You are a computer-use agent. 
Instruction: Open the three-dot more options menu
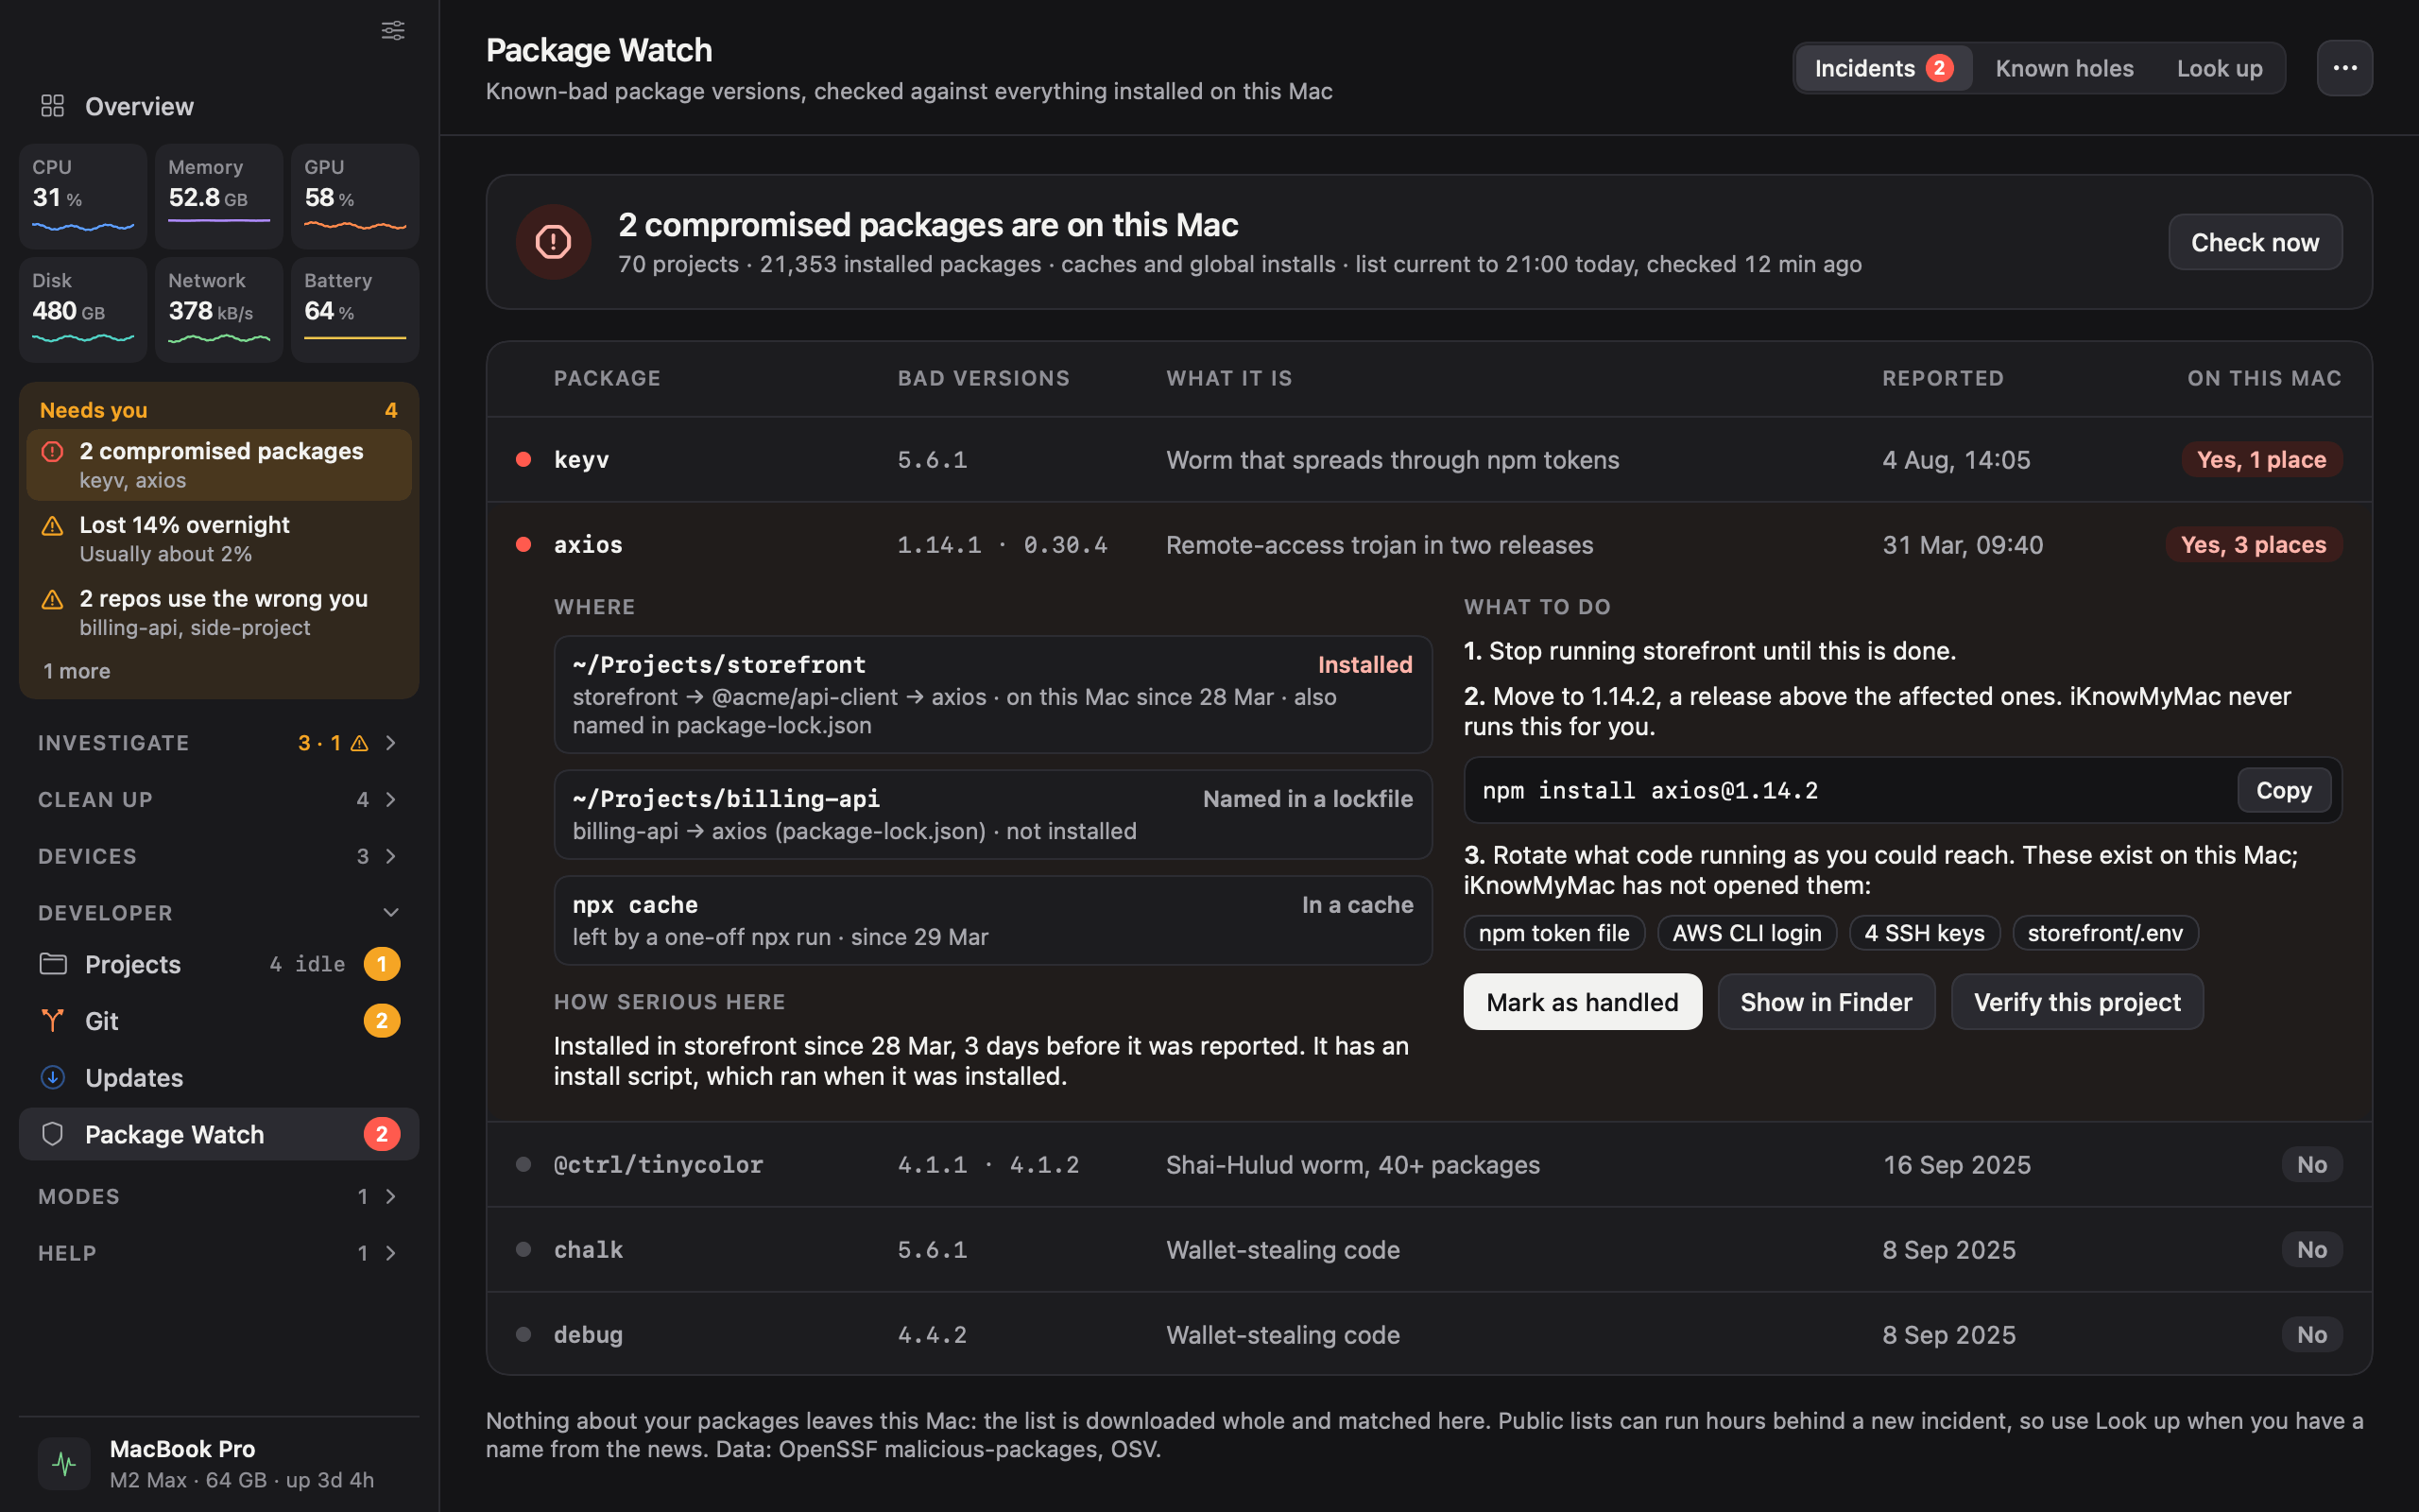(x=2345, y=68)
